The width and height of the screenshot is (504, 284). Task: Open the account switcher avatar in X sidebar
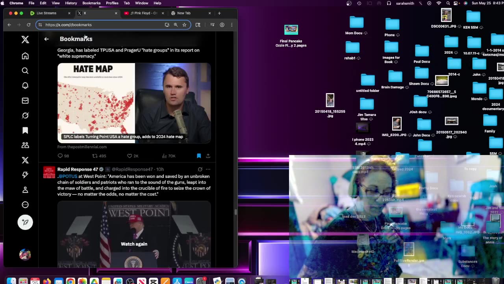25,254
